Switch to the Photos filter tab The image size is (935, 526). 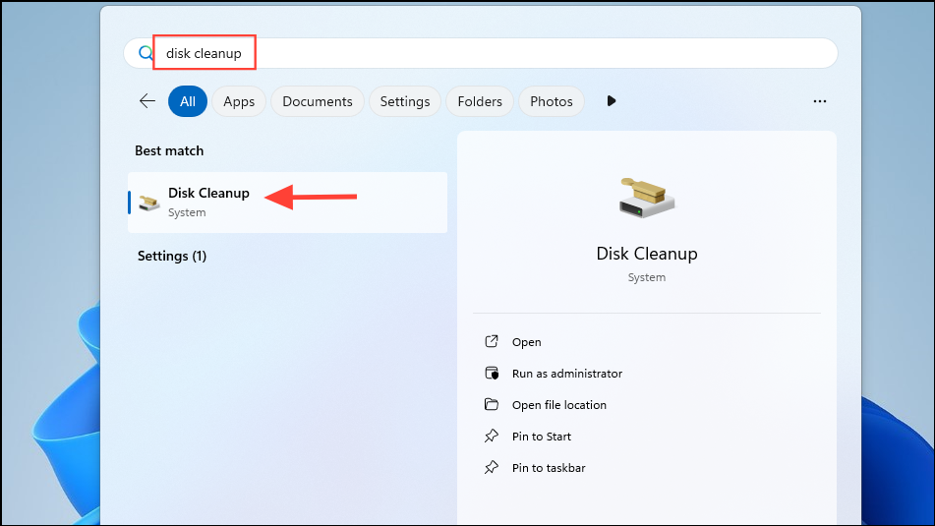552,101
